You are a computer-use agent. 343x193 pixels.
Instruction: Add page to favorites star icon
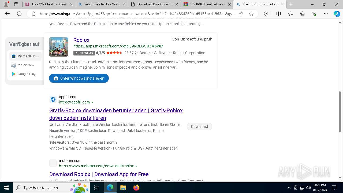pos(251,14)
